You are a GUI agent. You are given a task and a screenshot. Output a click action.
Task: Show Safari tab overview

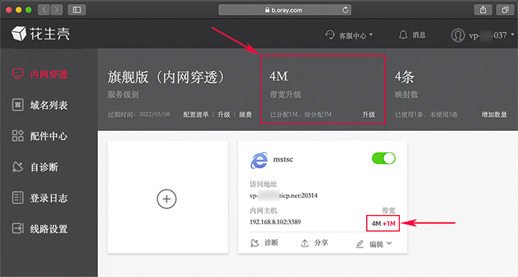(x=505, y=10)
